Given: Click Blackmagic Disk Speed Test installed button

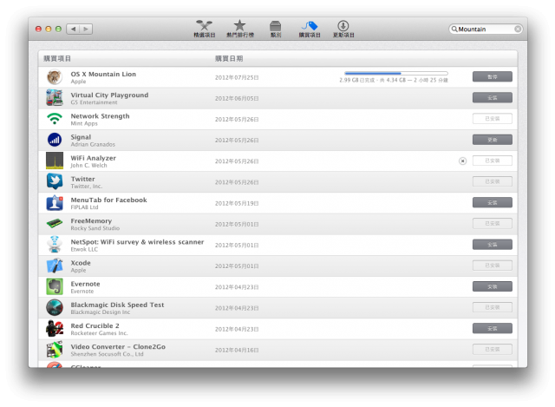Looking at the screenshot, I should [x=492, y=307].
